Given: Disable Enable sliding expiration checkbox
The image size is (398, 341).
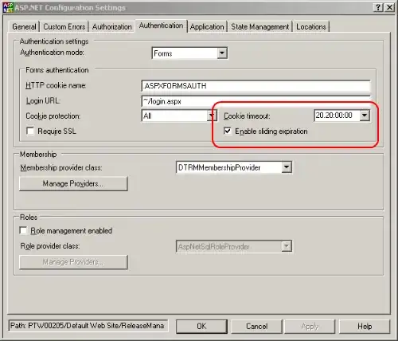Looking at the screenshot, I should 228,131.
